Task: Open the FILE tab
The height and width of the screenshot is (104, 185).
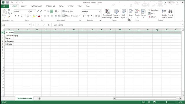Action: [x=5, y=6]
